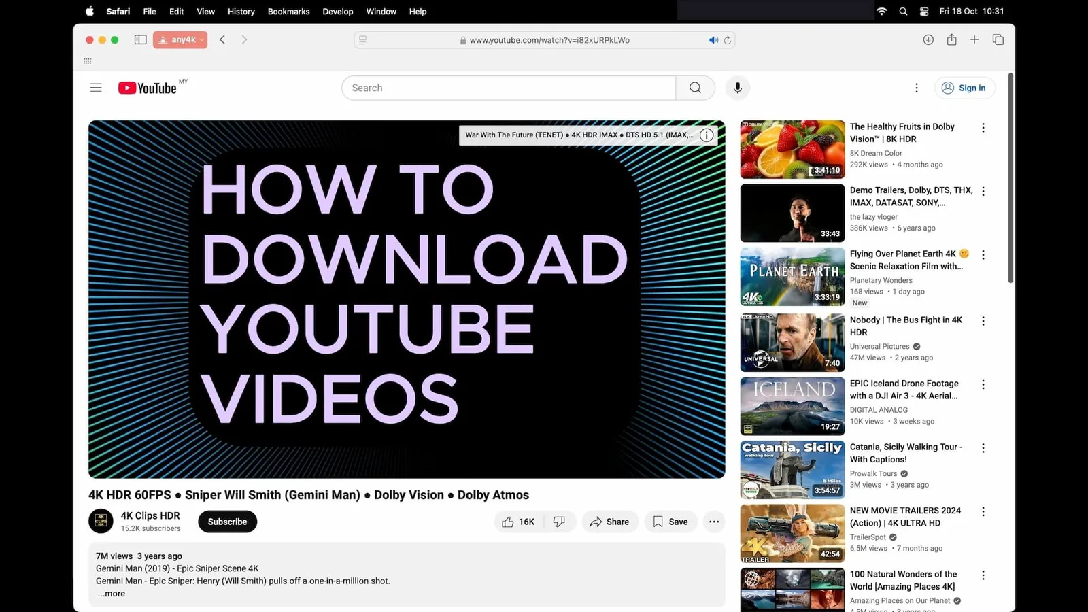1088x612 pixels.
Task: Sign in to YouTube
Action: coord(964,88)
